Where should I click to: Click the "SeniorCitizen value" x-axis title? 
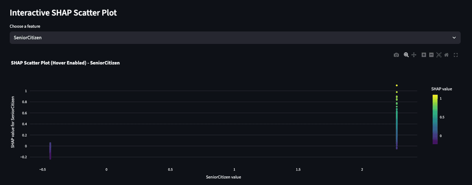(x=223, y=177)
